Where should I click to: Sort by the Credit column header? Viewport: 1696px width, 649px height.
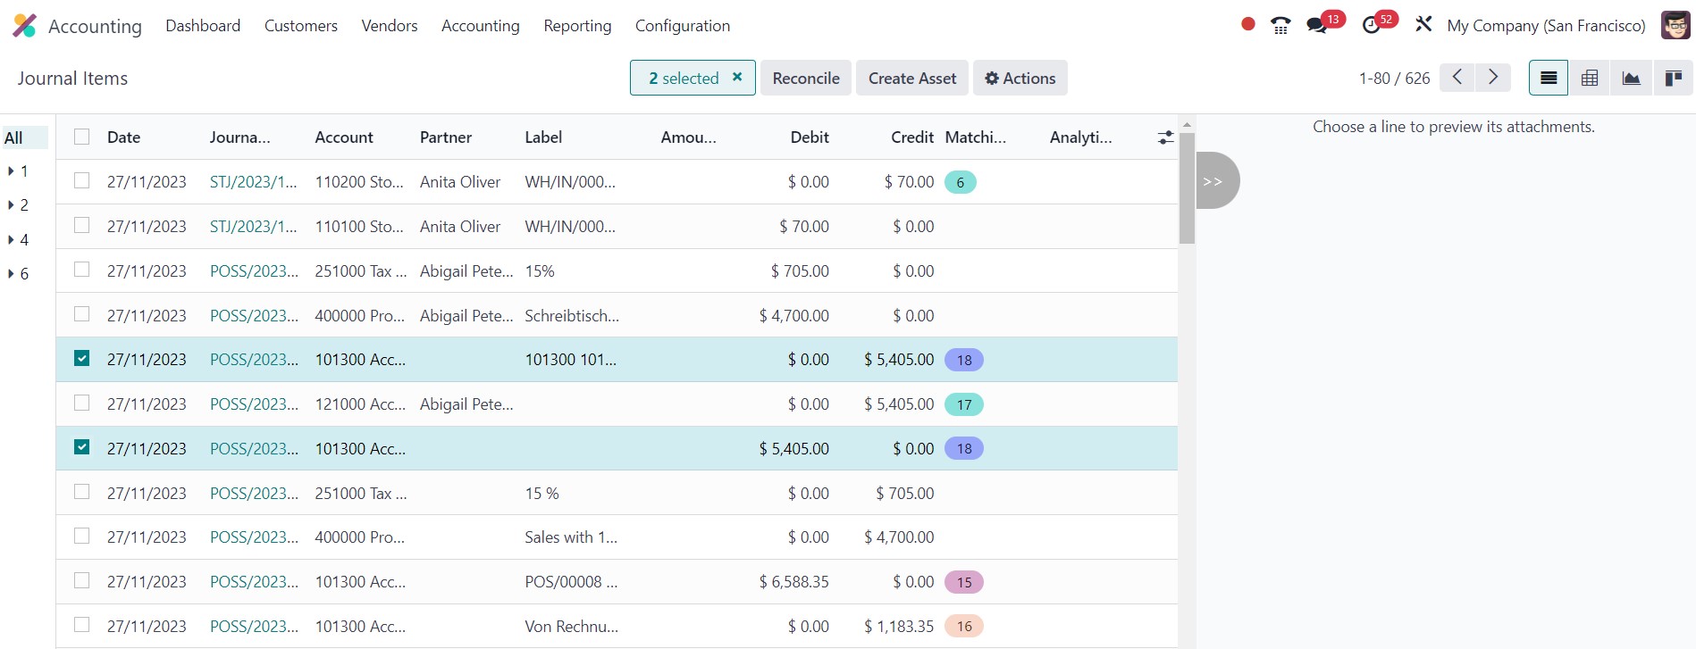point(912,137)
